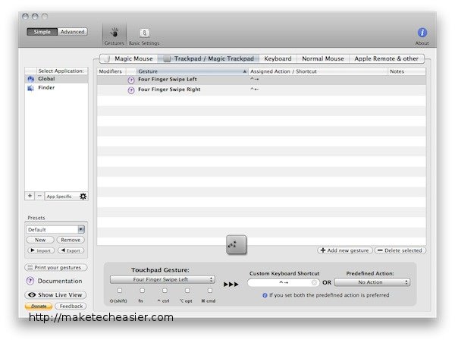Remove the current preset
The width and height of the screenshot is (455, 343).
(x=71, y=240)
